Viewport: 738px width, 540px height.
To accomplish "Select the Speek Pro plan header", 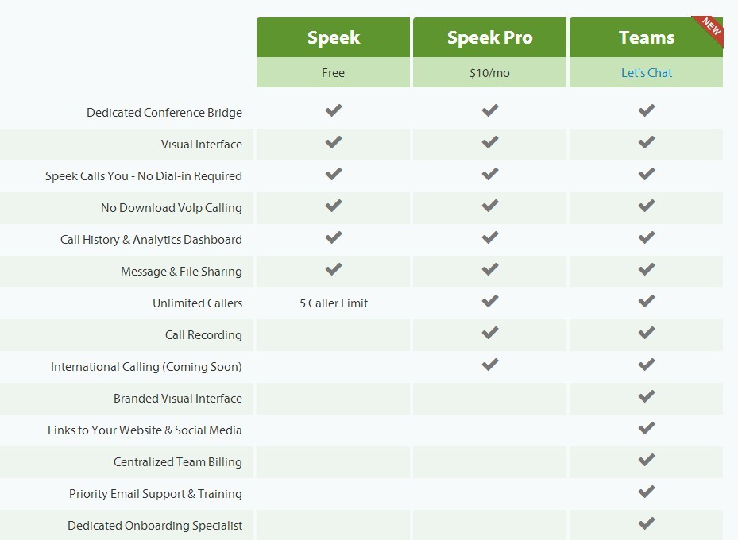I will 489,37.
